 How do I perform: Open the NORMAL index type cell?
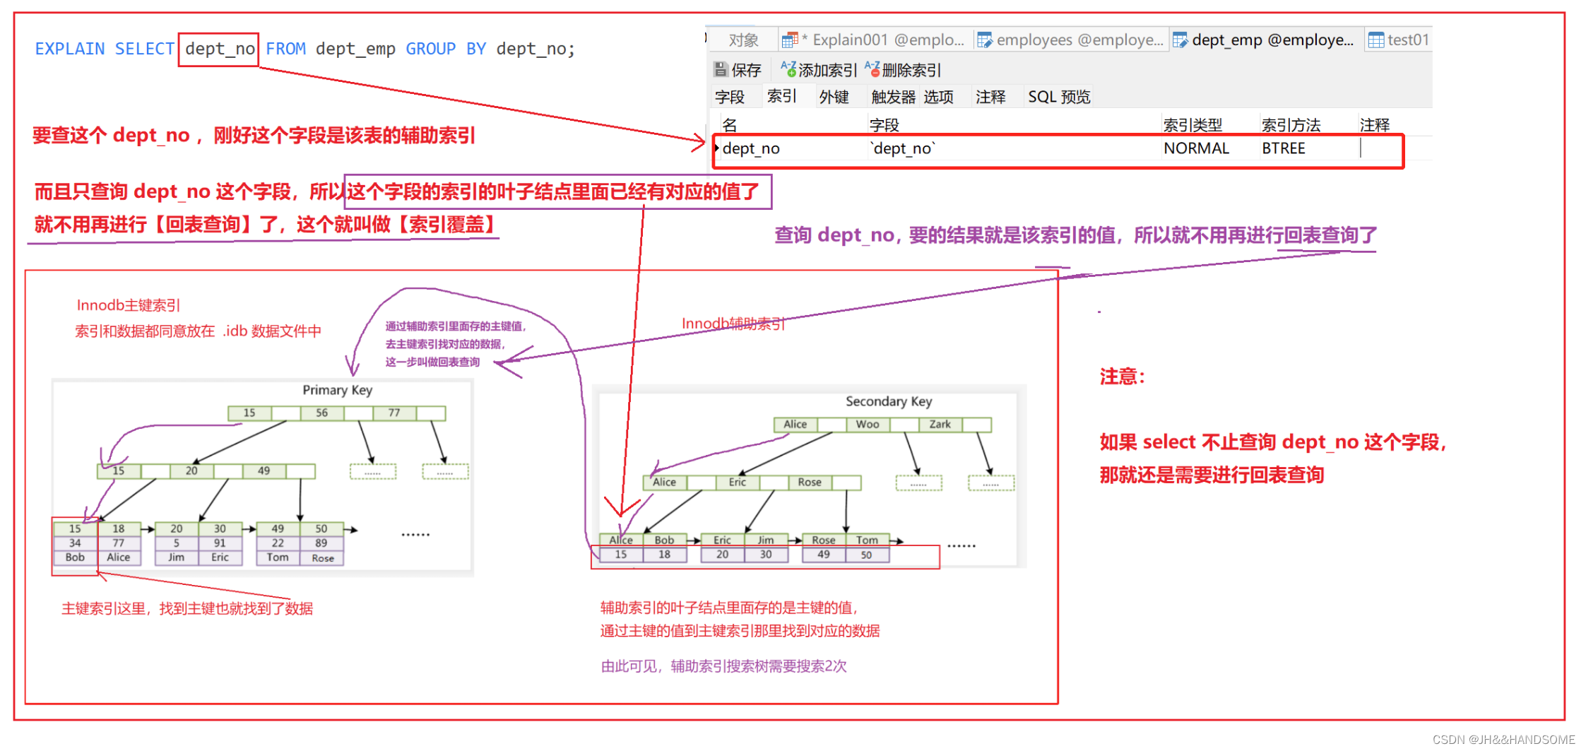tap(1210, 148)
